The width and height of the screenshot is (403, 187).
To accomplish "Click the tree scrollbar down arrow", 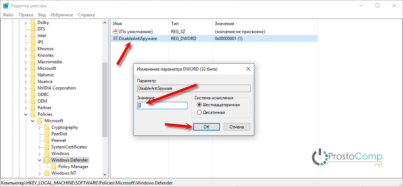I will click(x=105, y=174).
